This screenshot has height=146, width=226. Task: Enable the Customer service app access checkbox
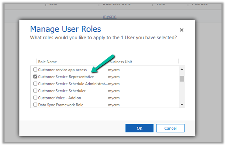point(35,70)
